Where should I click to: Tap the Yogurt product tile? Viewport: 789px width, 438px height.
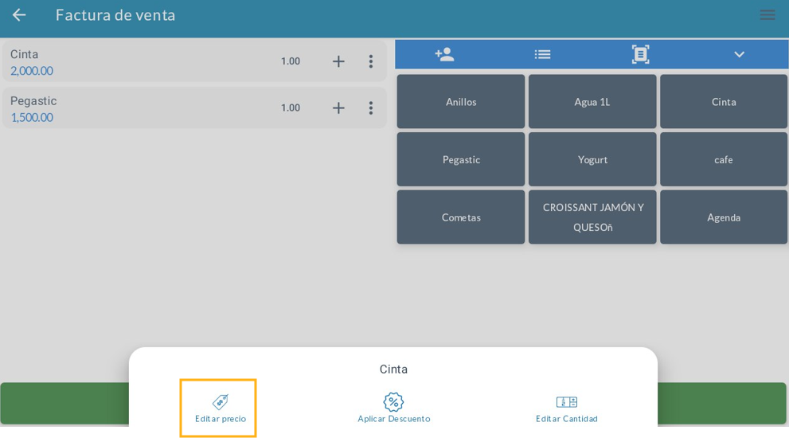(592, 159)
